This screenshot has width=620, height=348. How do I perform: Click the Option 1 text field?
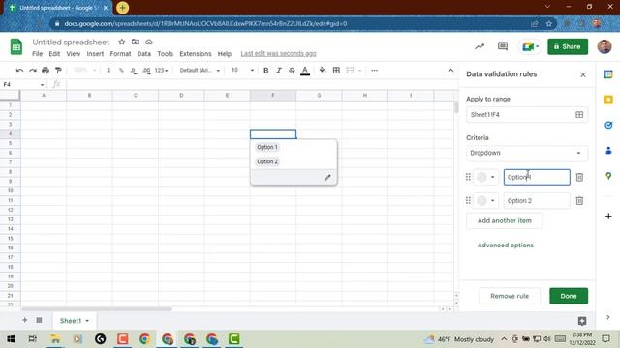tap(537, 177)
